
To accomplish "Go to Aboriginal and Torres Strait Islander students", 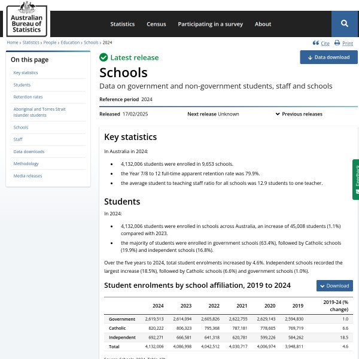I will pyautogui.click(x=39, y=112).
